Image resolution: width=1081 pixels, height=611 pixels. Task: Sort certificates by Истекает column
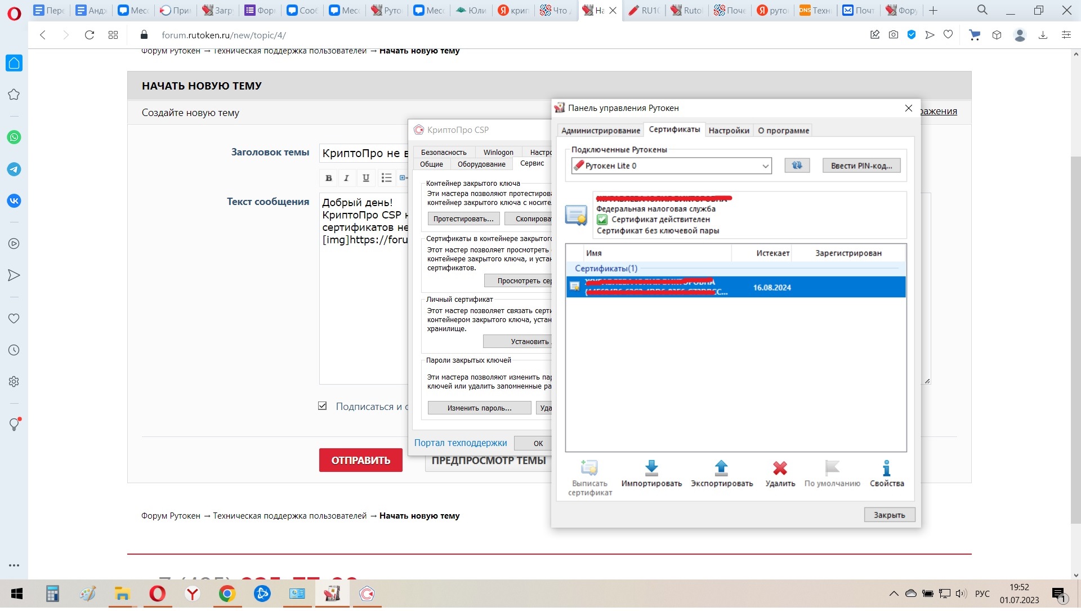pos(772,253)
